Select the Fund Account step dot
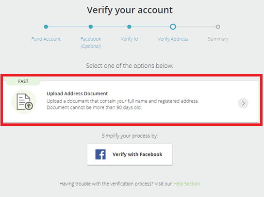The height and width of the screenshot is (197, 264). coord(46,27)
